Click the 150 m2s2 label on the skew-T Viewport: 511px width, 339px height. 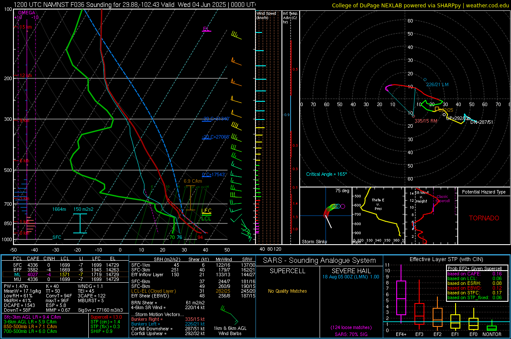[x=83, y=209]
